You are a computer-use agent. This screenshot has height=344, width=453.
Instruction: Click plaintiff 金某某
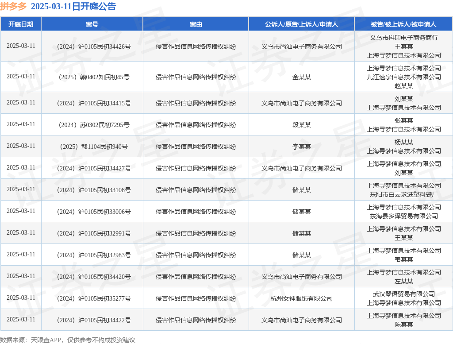pyautogui.click(x=302, y=77)
